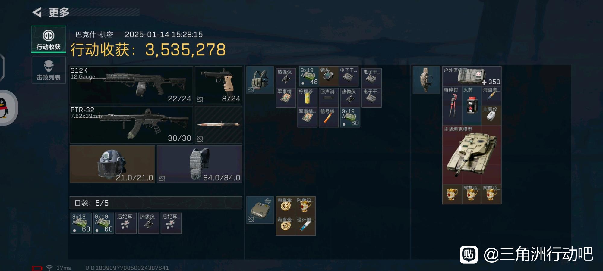This screenshot has height=271, width=603.
Task: Click the 口袋: 5/5 pocket header
Action: [x=156, y=203]
